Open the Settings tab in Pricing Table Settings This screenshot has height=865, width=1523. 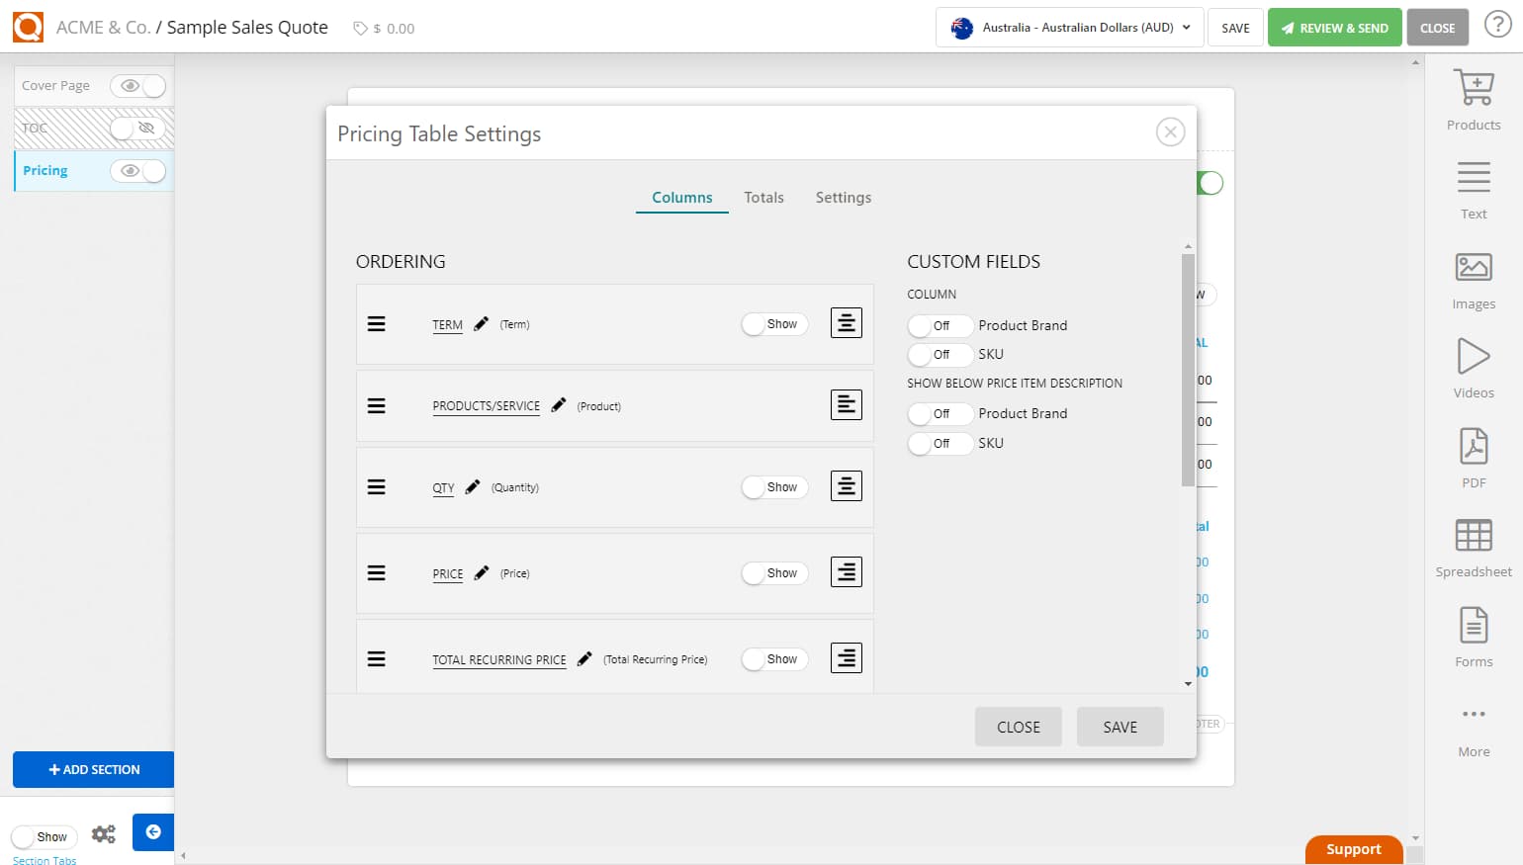[x=843, y=197]
